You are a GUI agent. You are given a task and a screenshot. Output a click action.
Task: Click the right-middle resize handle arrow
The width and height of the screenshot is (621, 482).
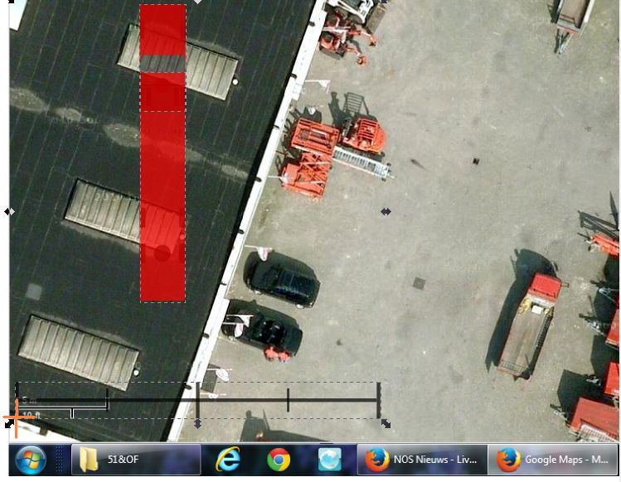386,212
